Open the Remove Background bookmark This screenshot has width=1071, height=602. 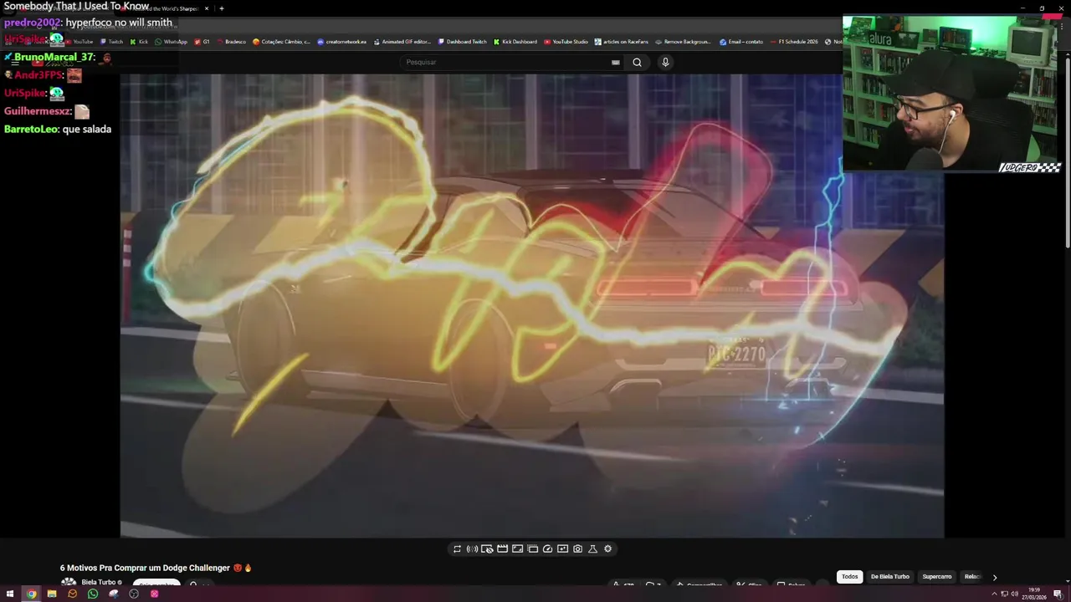click(683, 42)
